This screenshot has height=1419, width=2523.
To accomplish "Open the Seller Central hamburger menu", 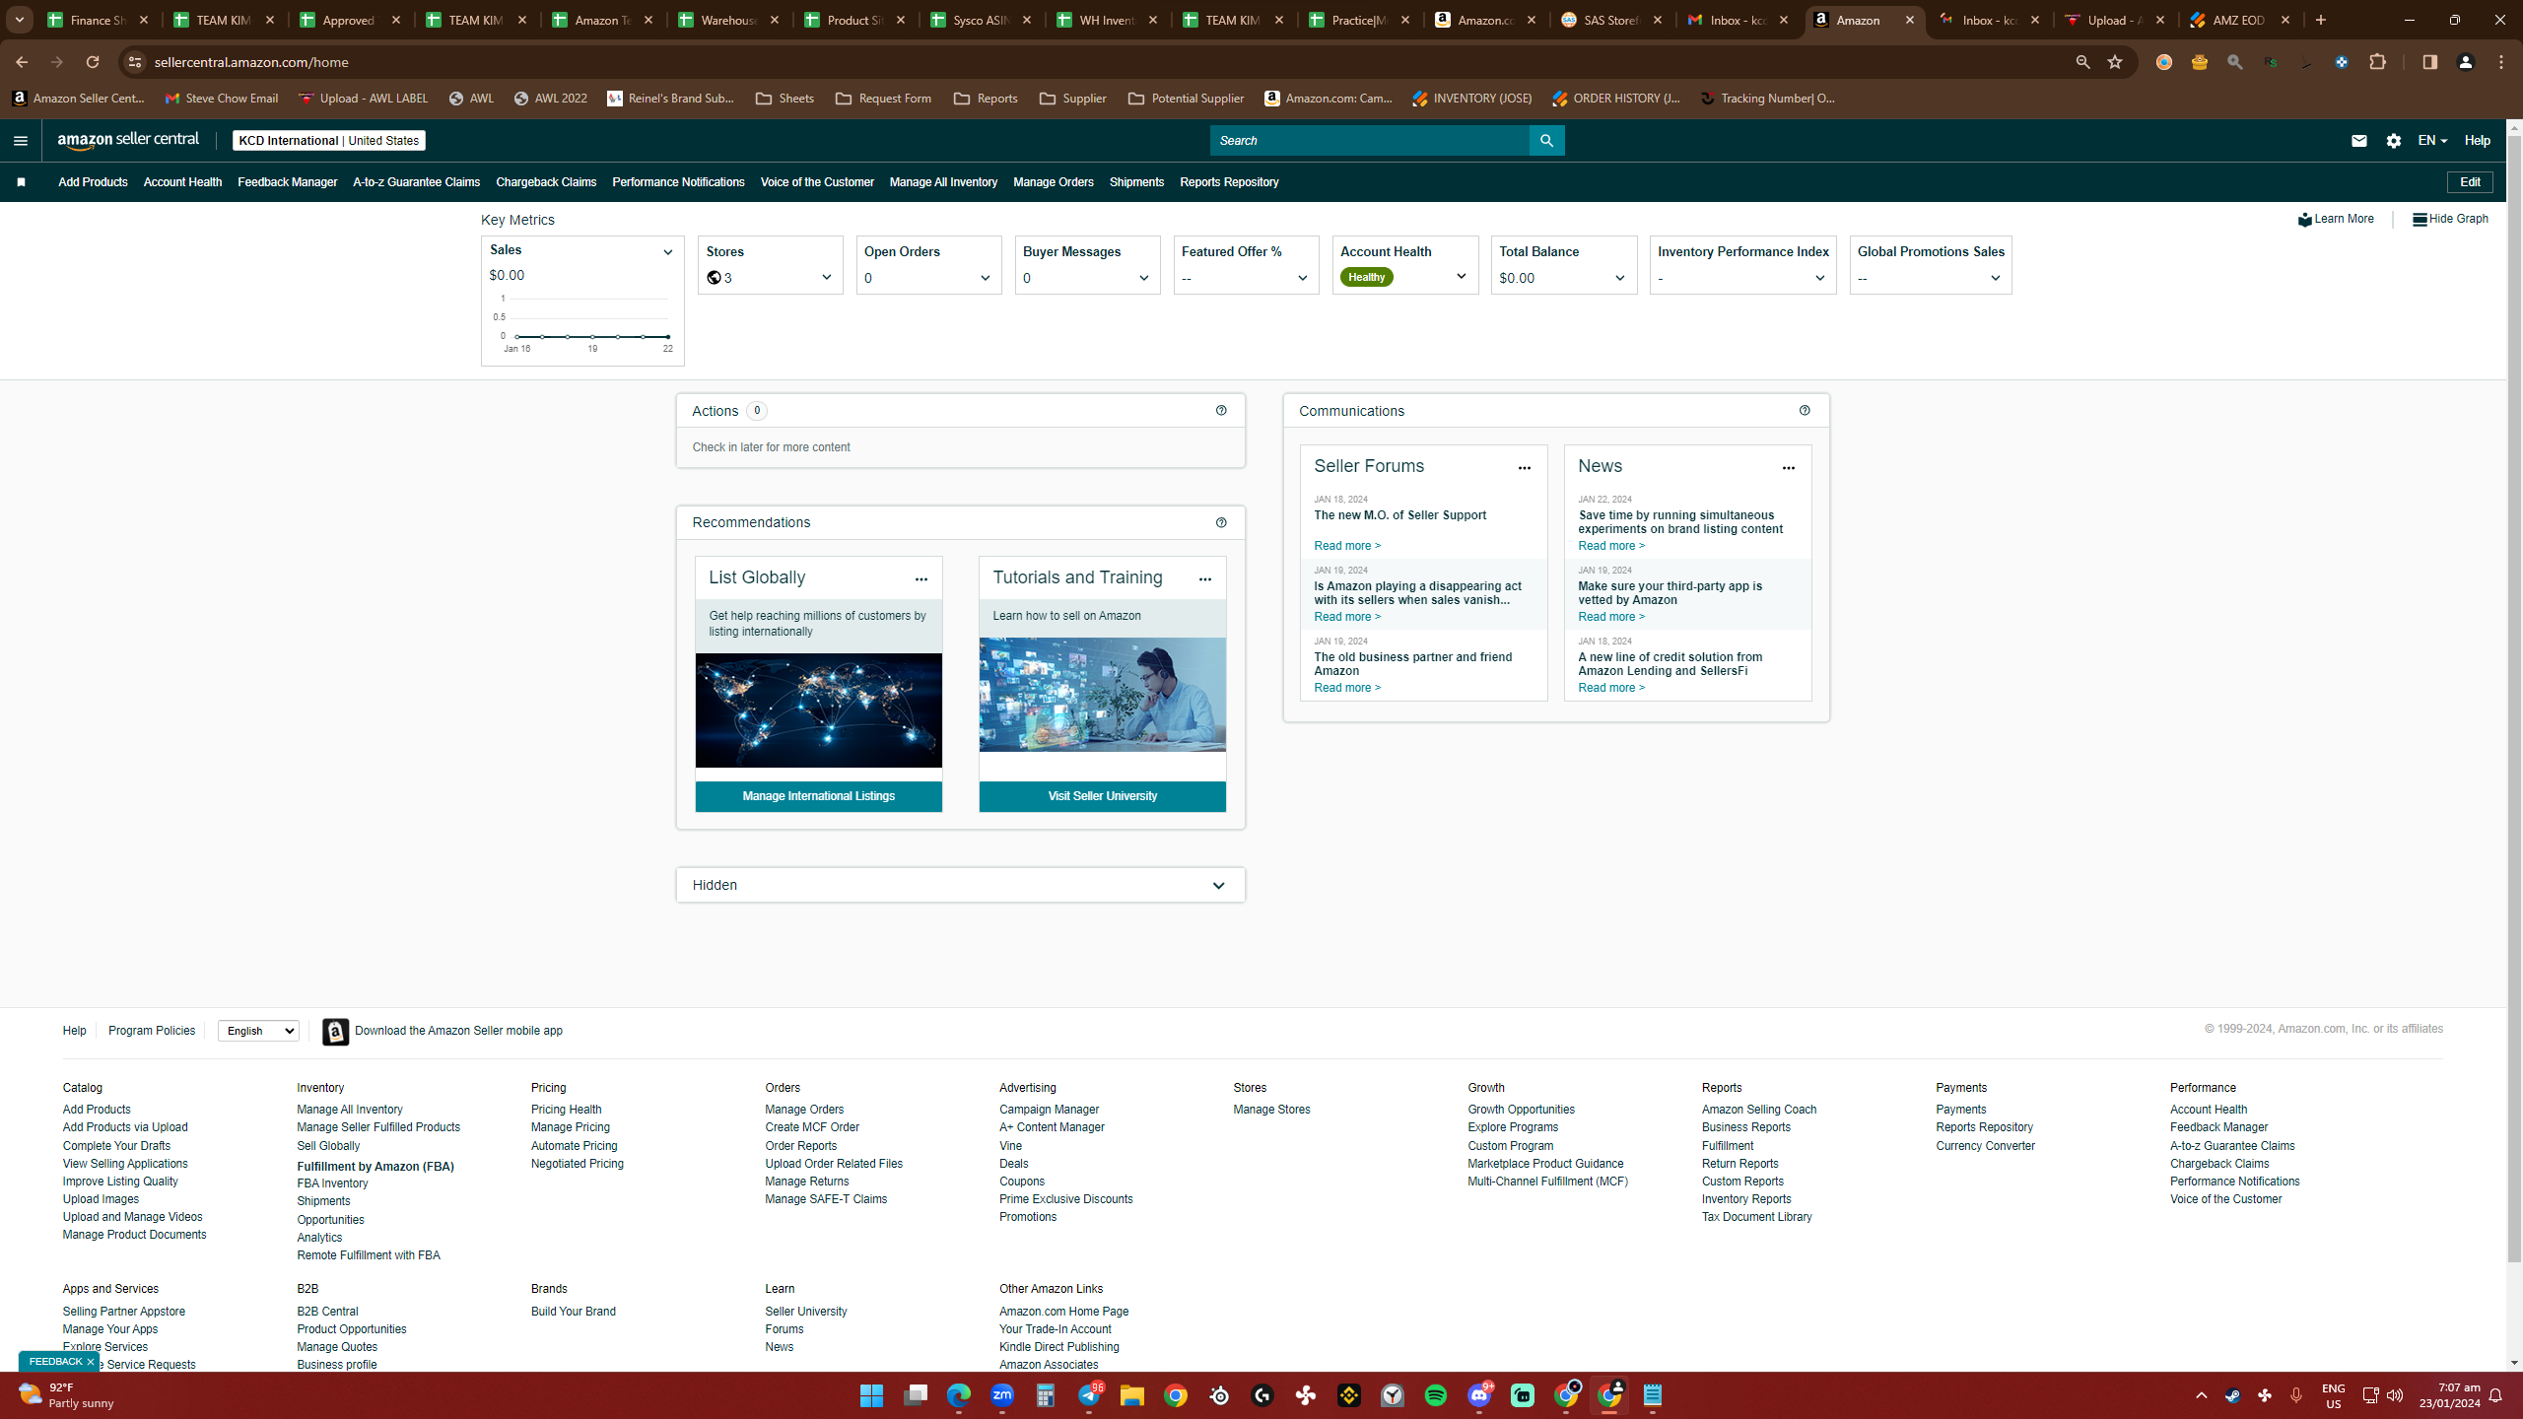I will (21, 141).
